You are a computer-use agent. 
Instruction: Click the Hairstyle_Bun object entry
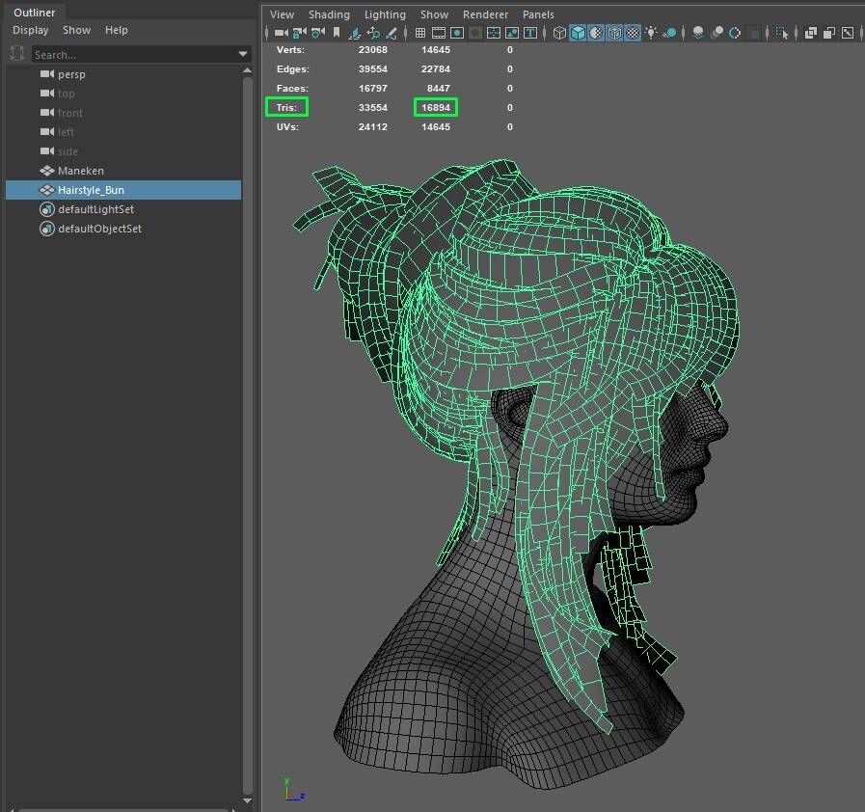(x=94, y=190)
